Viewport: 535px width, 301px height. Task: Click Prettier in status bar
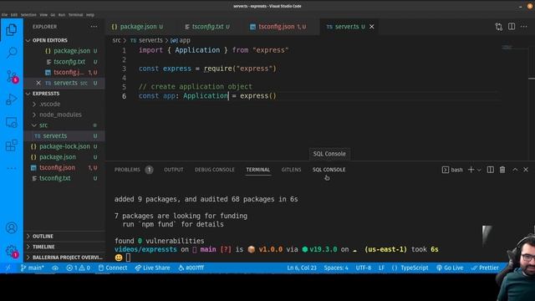(485, 268)
